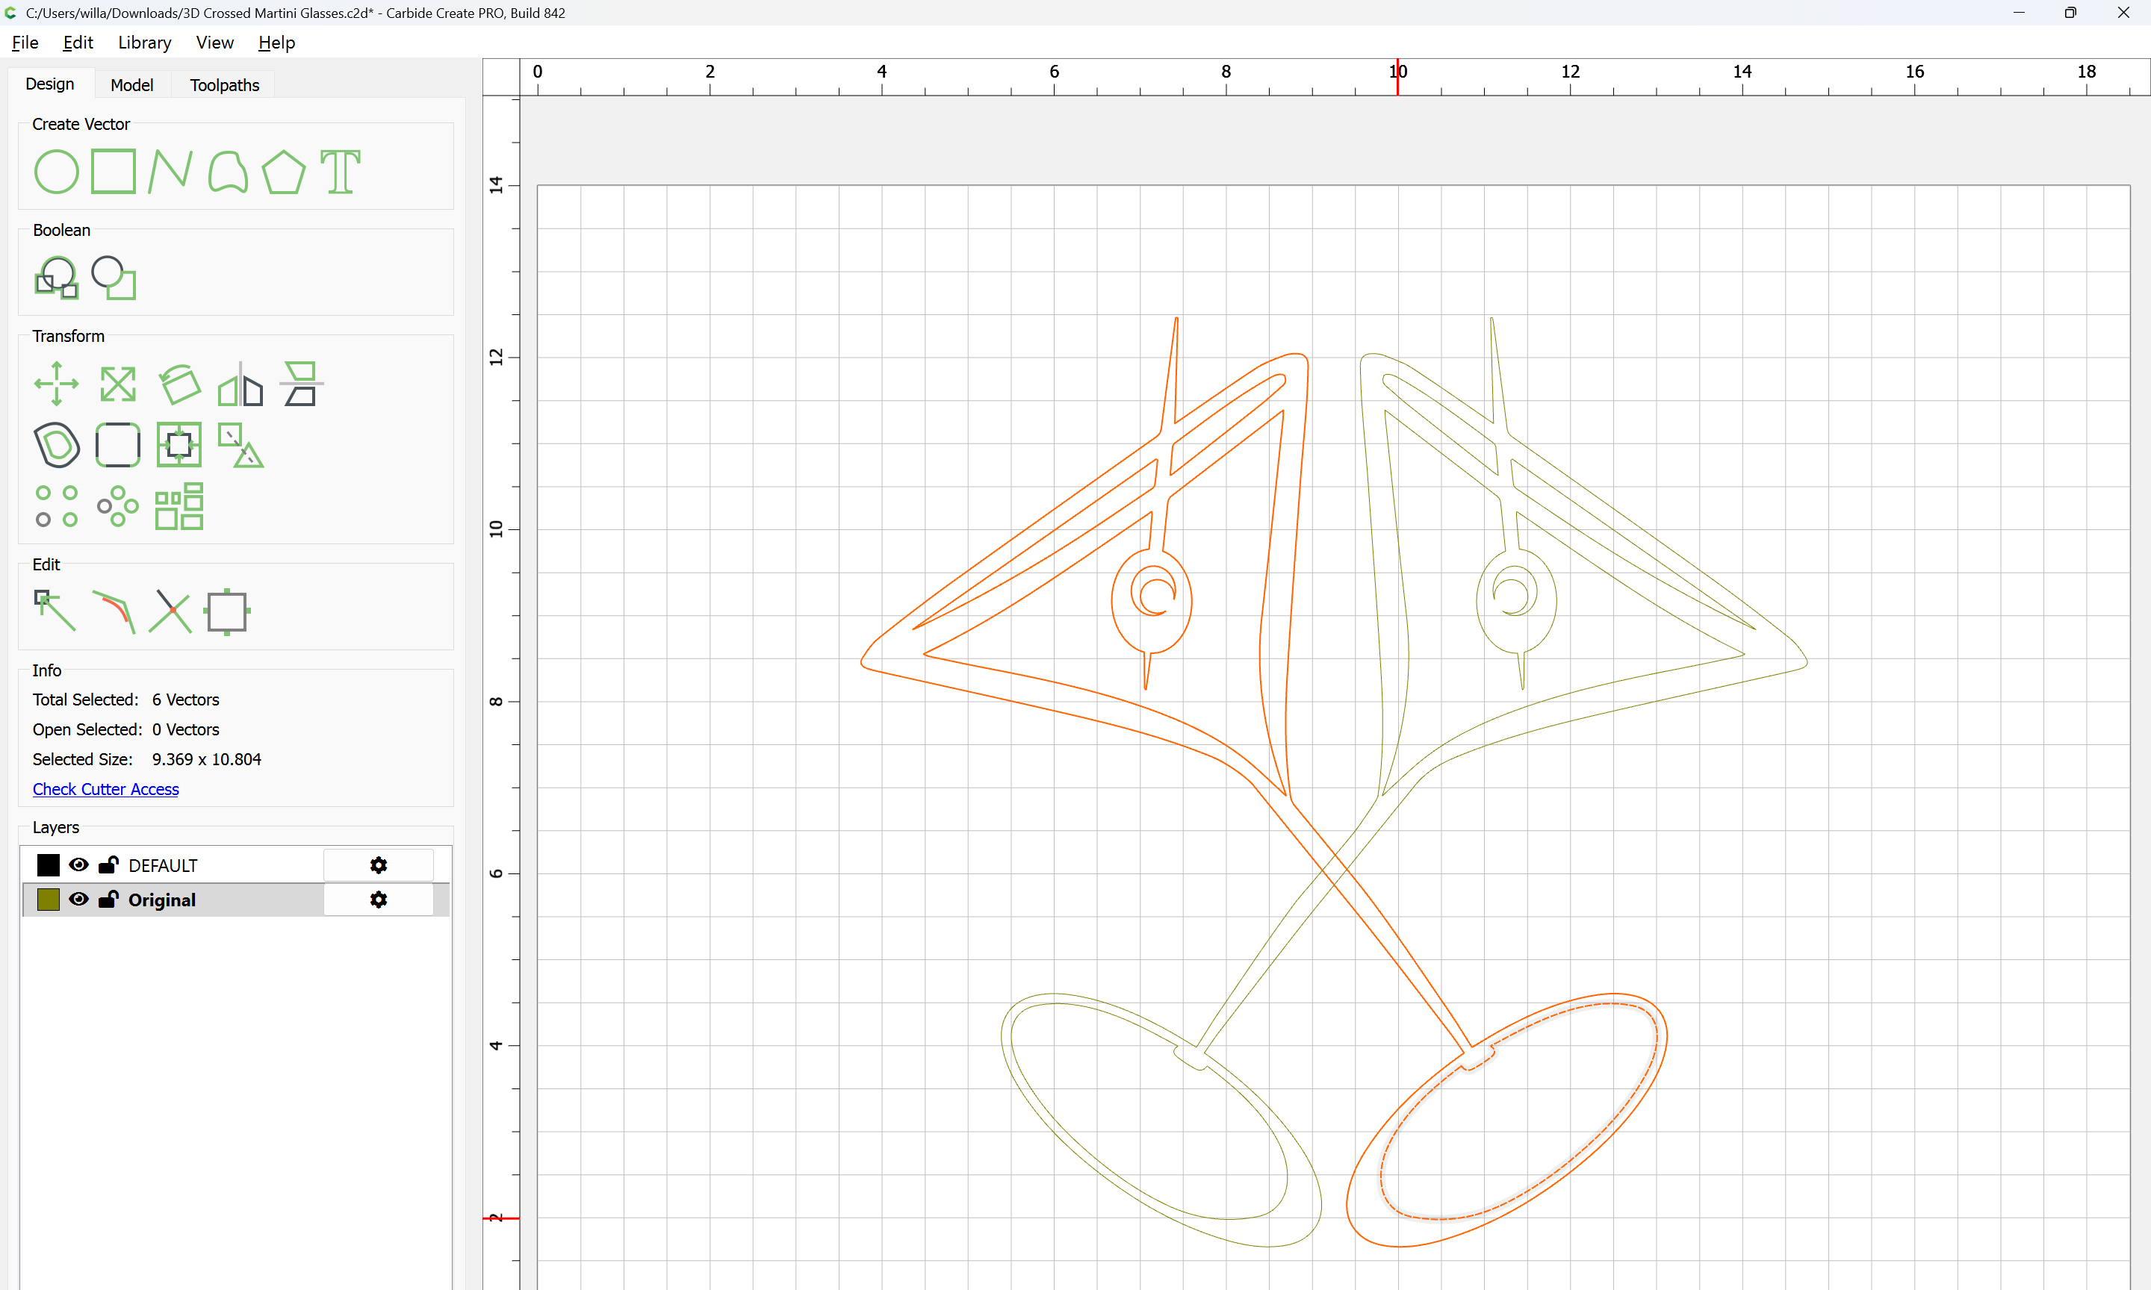The width and height of the screenshot is (2151, 1290).
Task: Open the Node Edit tool
Action: pos(54,610)
